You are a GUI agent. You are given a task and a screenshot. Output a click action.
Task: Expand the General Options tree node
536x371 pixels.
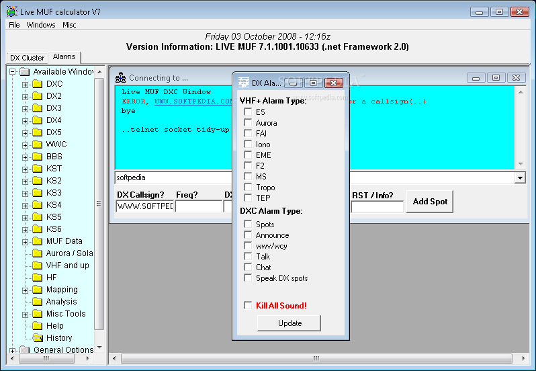click(x=13, y=350)
